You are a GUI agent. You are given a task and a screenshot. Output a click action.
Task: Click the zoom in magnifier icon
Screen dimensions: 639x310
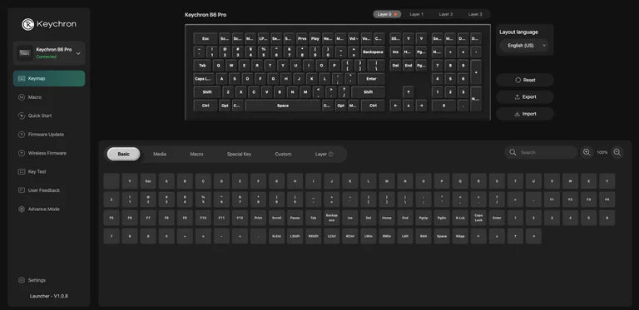[587, 152]
